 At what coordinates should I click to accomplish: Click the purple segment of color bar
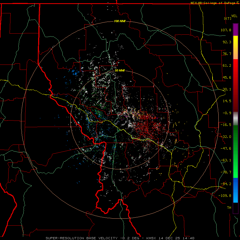point(235,30)
